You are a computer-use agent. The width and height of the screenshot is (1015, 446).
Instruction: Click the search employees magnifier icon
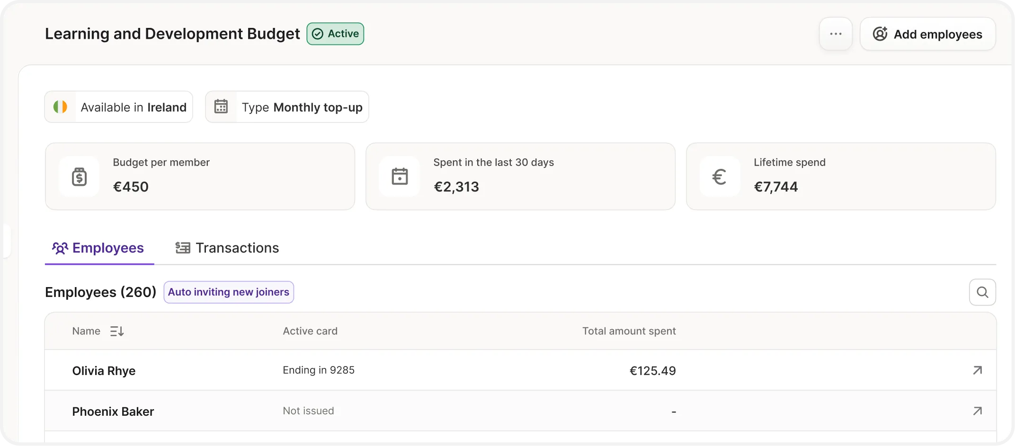(x=982, y=292)
